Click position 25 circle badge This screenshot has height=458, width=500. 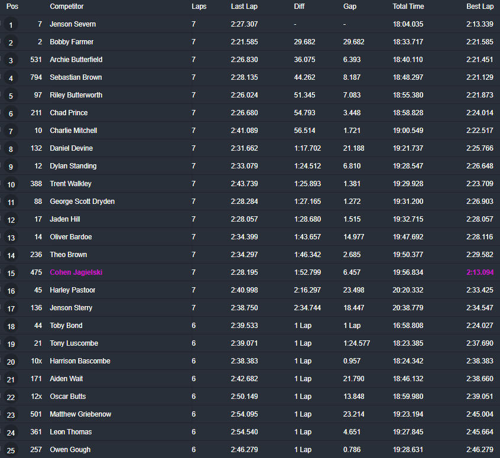pyautogui.click(x=11, y=450)
